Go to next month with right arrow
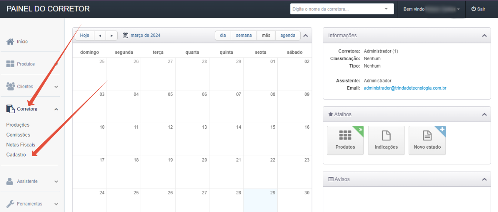The image size is (498, 212). coord(112,36)
